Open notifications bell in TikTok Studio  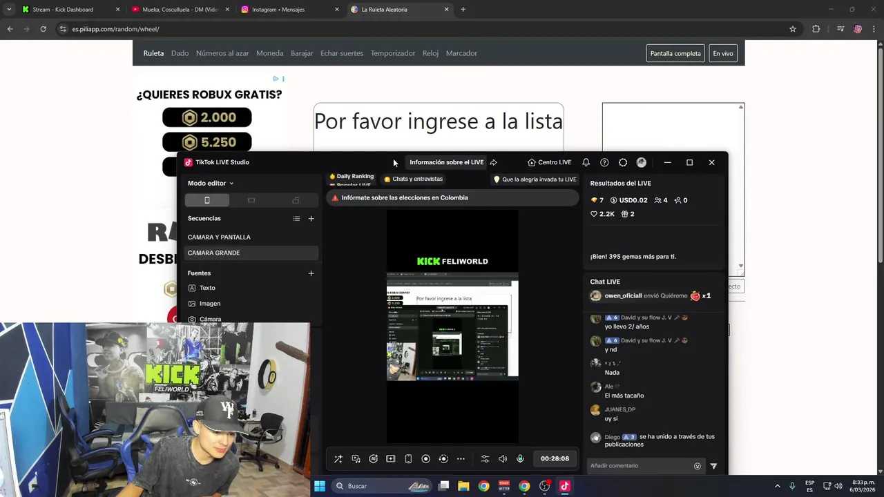586,162
